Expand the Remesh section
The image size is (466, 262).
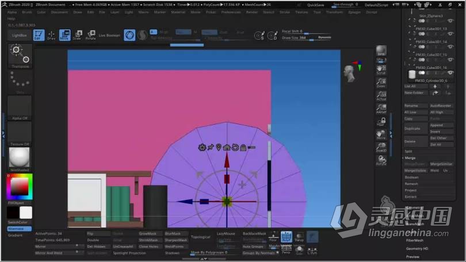point(411,184)
